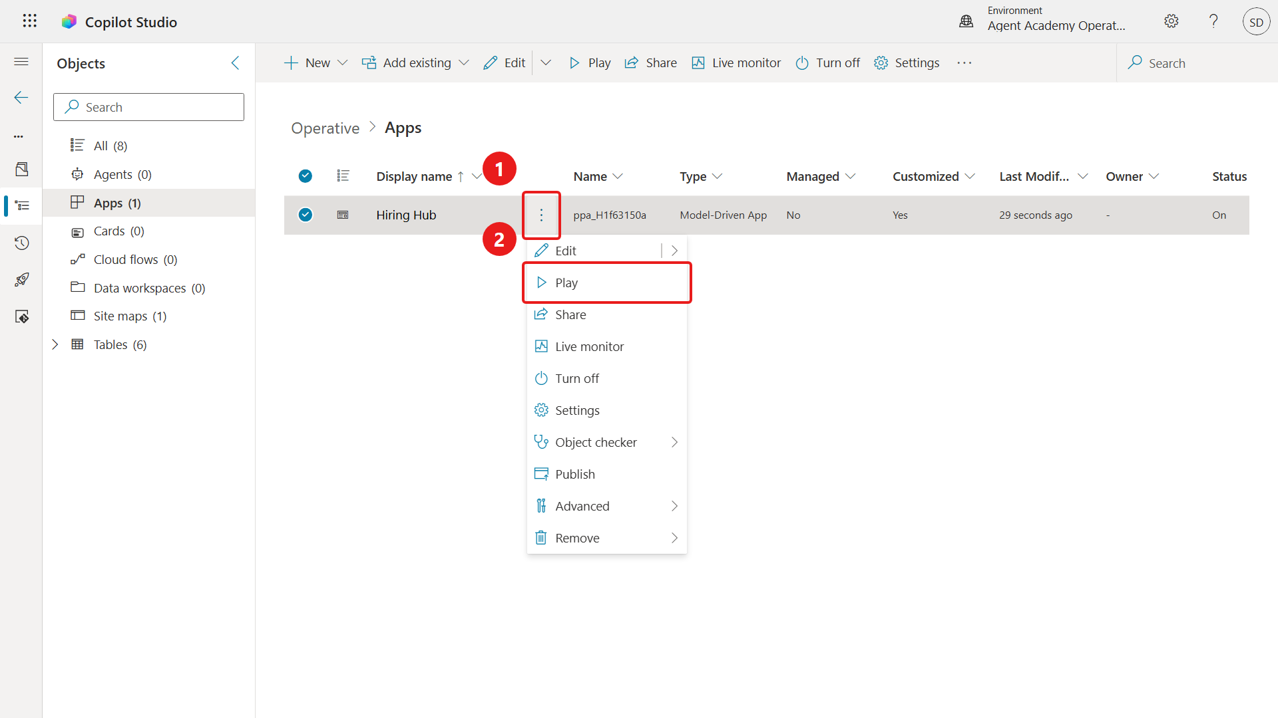1278x718 pixels.
Task: Toggle the hamburger navigation menu
Action: [21, 62]
